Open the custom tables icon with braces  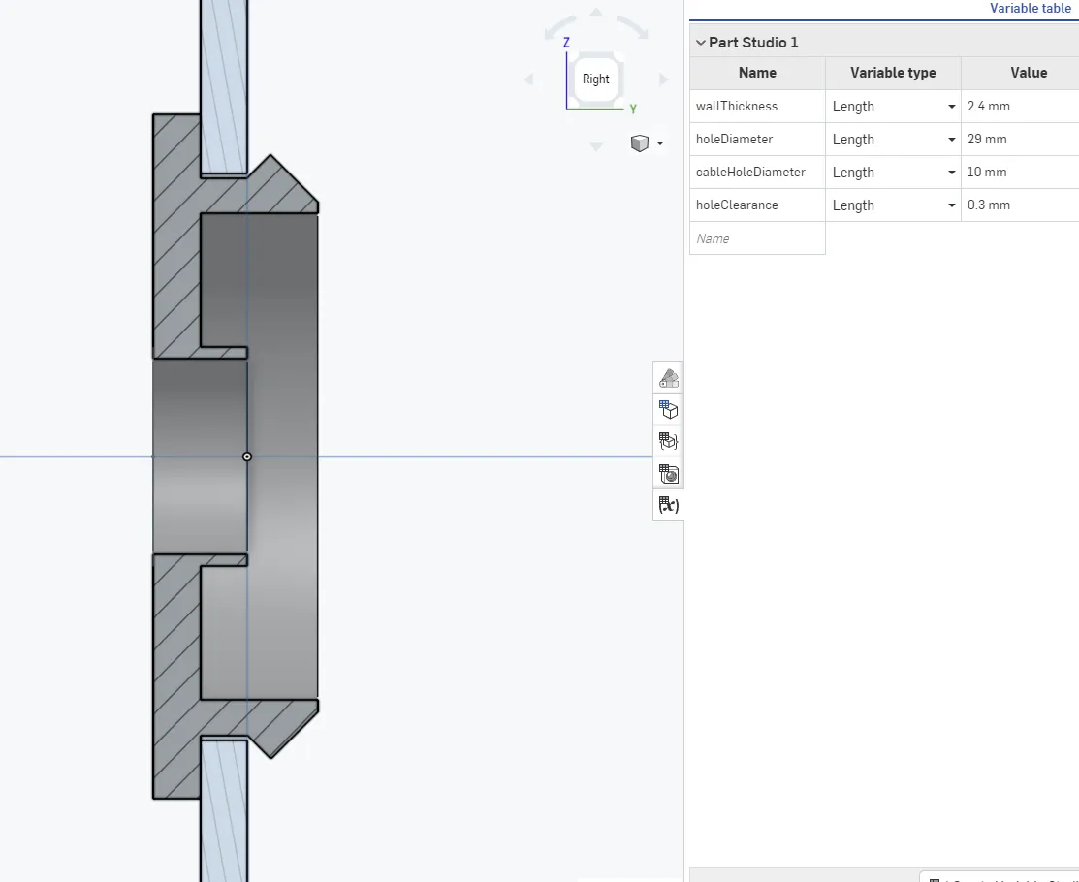668,441
